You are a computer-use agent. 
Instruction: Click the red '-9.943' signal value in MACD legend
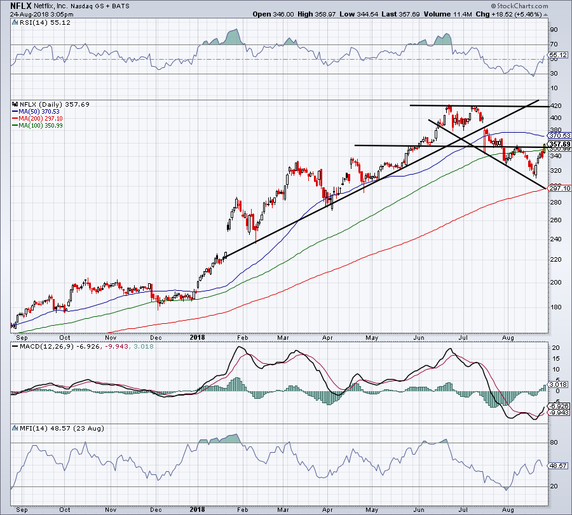pyautogui.click(x=117, y=346)
